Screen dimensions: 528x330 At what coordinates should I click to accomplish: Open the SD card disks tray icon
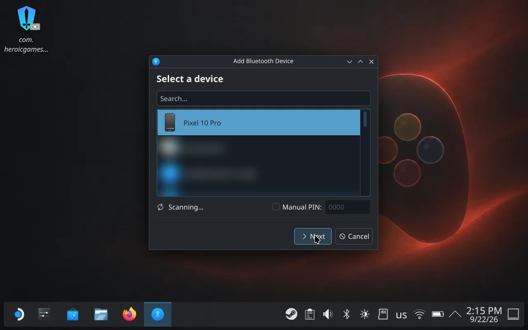pos(383,314)
